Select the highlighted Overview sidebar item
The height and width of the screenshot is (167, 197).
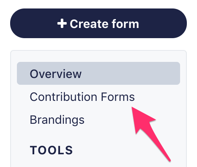[x=98, y=73]
